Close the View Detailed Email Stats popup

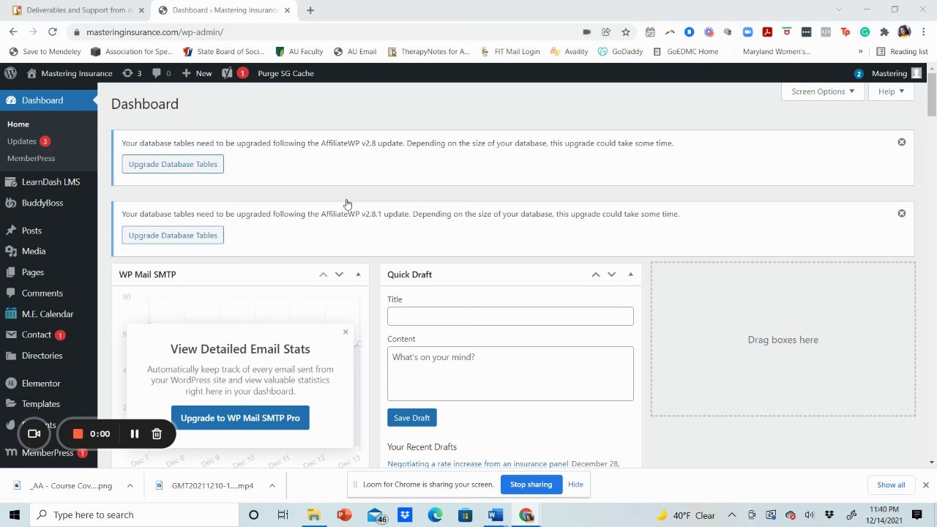(346, 332)
